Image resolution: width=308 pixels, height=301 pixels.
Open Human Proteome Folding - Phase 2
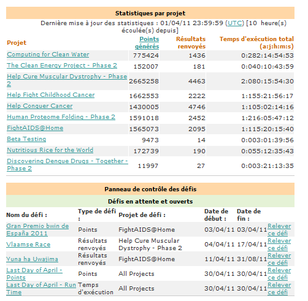(x=61, y=117)
